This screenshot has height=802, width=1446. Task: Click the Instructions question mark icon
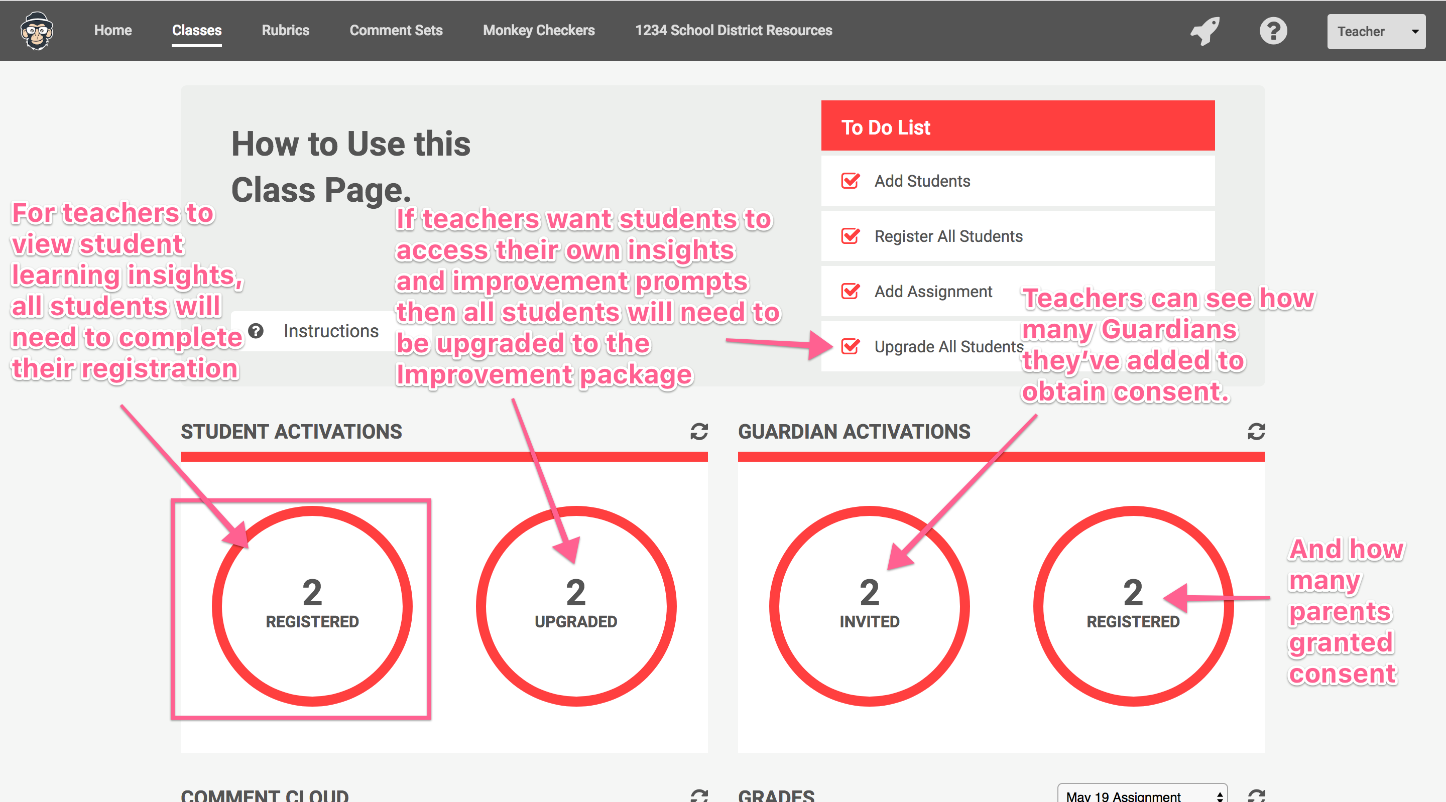256,331
